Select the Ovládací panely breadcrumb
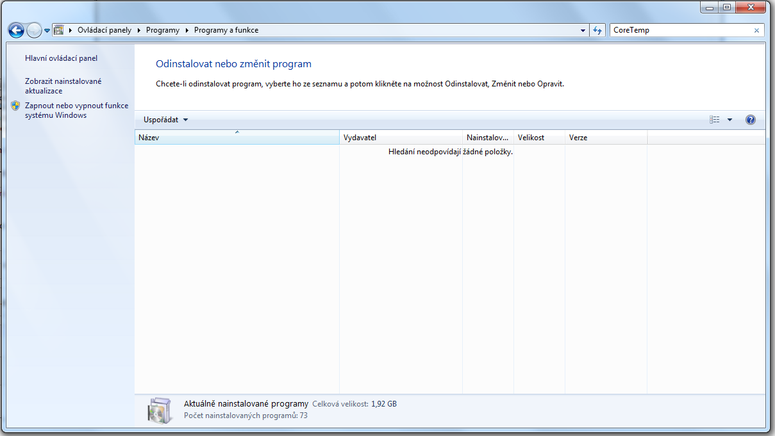775x436 pixels. tap(104, 30)
